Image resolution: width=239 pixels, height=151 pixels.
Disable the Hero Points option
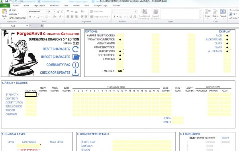click(120, 51)
